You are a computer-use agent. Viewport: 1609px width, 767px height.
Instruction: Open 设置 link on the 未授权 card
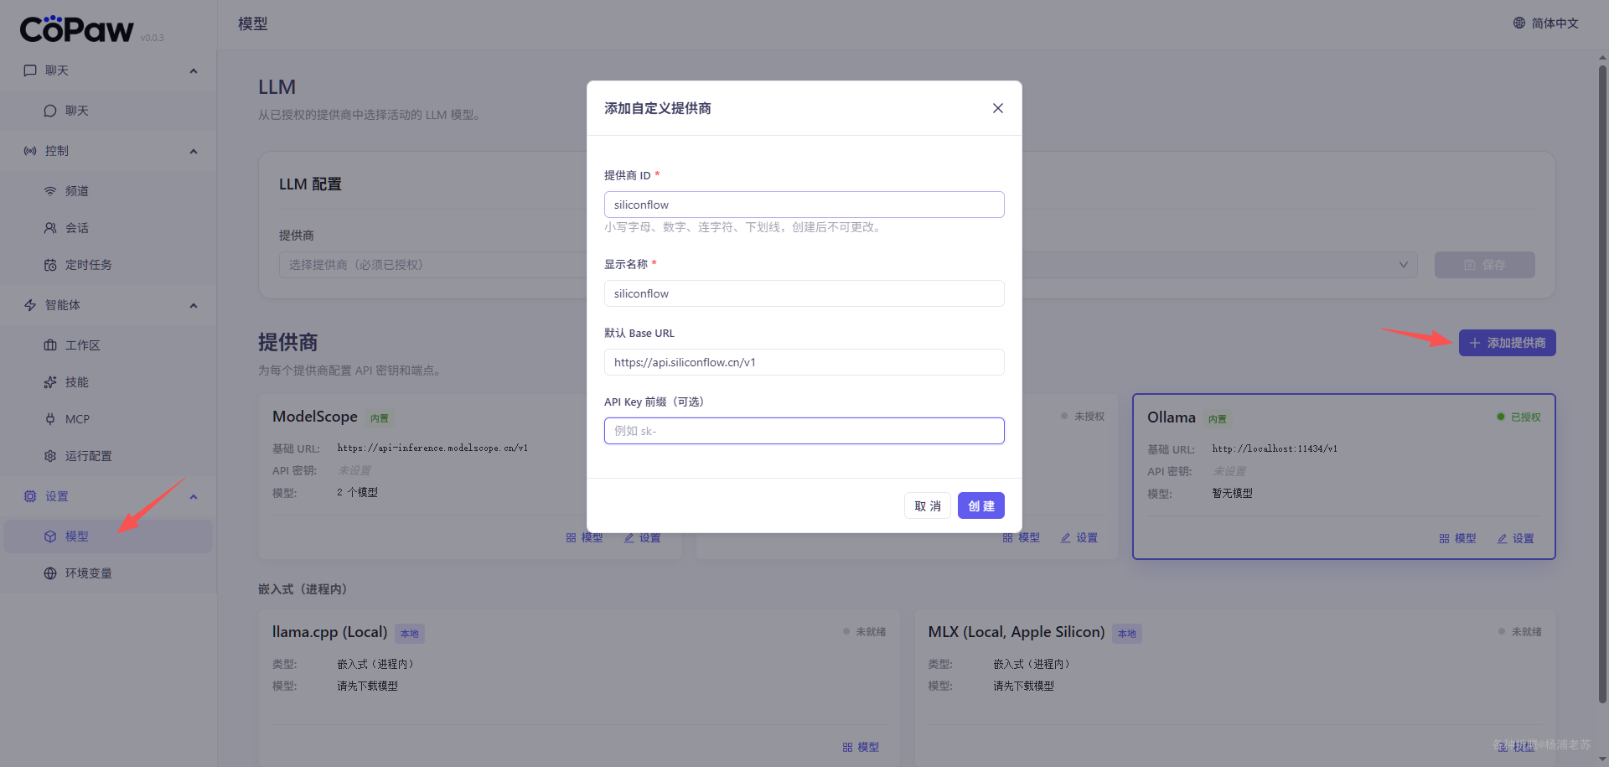click(1079, 538)
